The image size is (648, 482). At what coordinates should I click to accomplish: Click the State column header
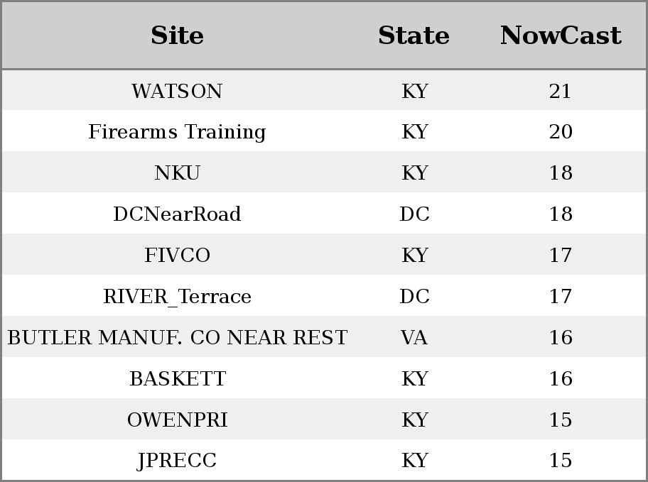pyautogui.click(x=414, y=35)
